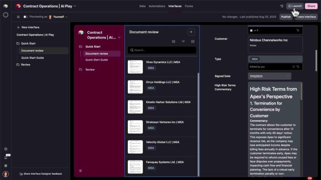Open the user account avatar
Image resolution: width=321 pixels, height=180 pixels.
(x=6, y=174)
